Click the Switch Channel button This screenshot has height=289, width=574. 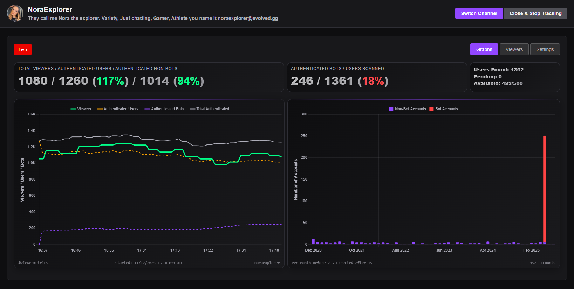pyautogui.click(x=479, y=13)
